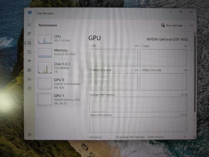Click the scroll up arrow in GPU pane

coord(195,33)
